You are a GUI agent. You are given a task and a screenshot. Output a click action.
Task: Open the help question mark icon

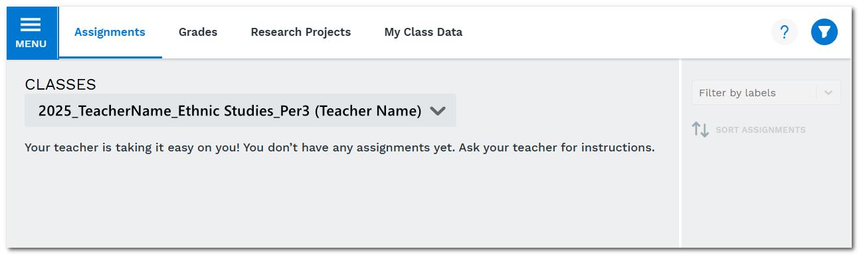point(785,32)
